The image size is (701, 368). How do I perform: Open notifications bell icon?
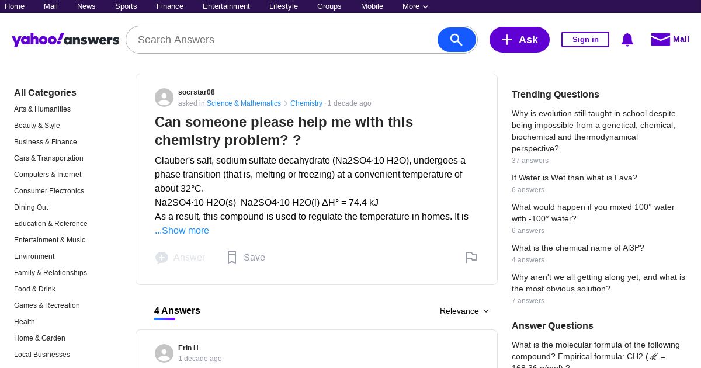tap(627, 40)
